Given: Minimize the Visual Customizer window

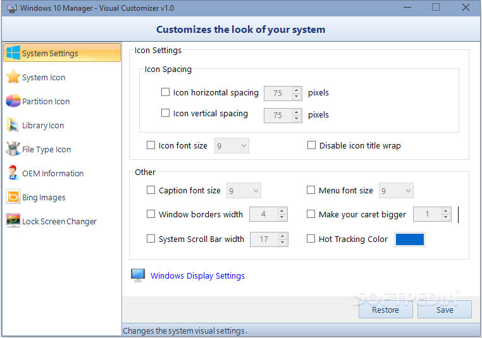Looking at the screenshot, I should point(407,8).
